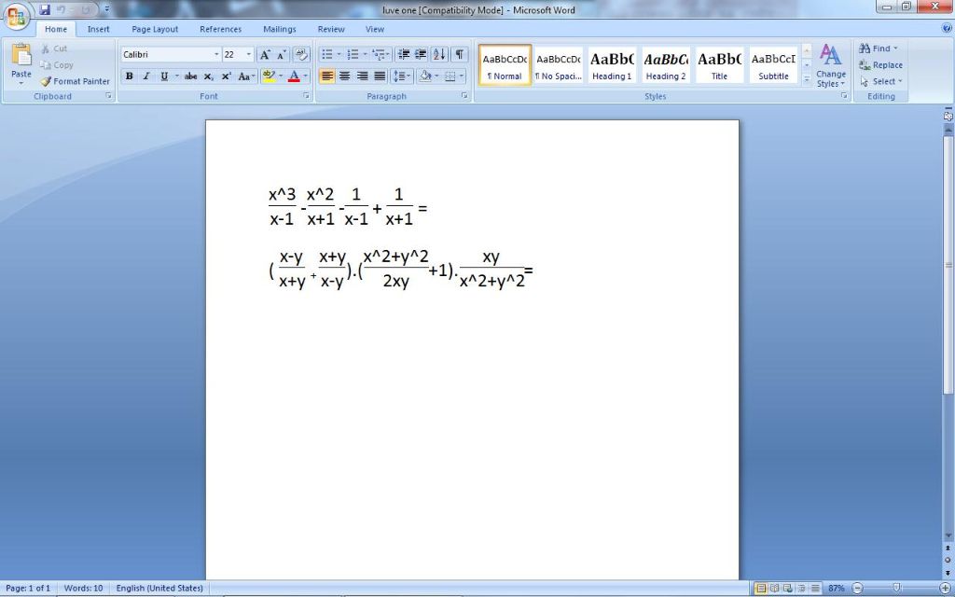This screenshot has width=955, height=597.
Task: Open Paragraph dialog launcher
Action: tap(464, 96)
